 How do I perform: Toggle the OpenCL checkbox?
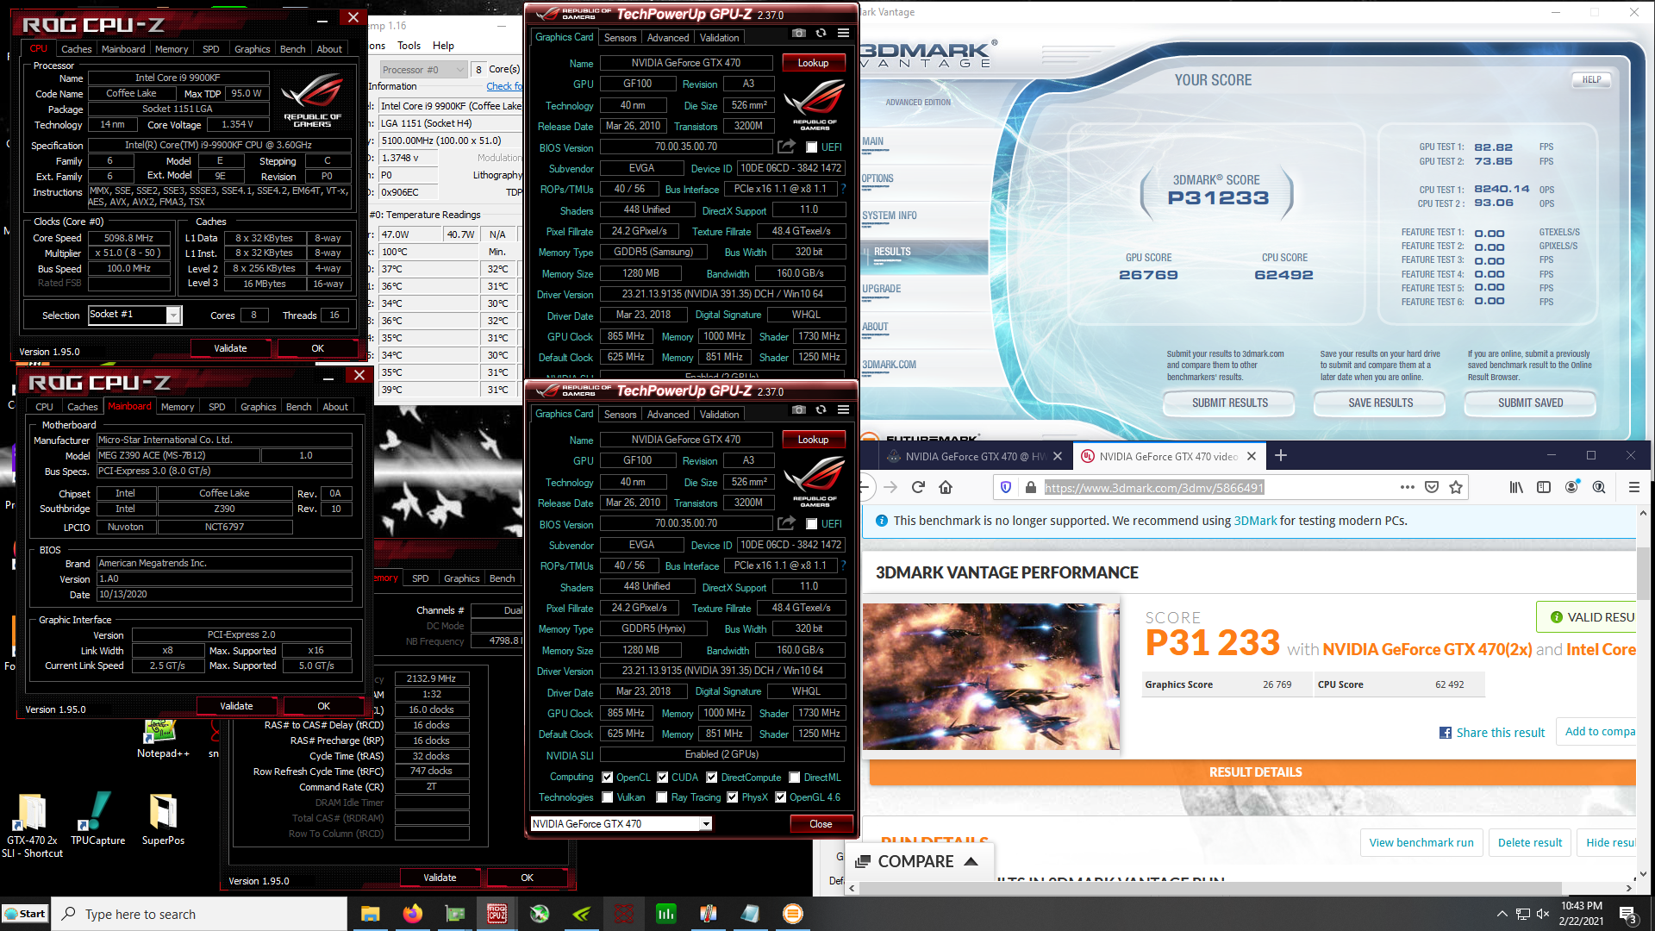click(608, 778)
